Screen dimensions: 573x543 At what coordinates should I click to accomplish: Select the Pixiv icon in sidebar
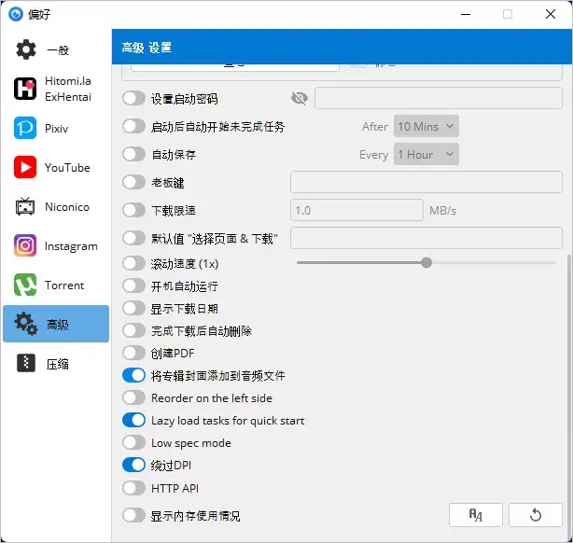[x=25, y=128]
